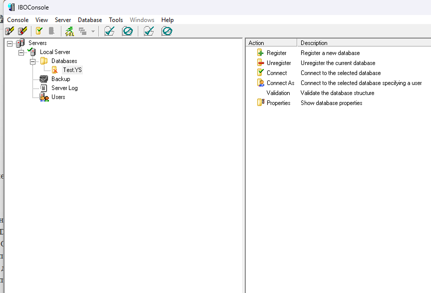This screenshot has width=431, height=293.
Task: Collapse the Databases folder node
Action: tap(32, 61)
